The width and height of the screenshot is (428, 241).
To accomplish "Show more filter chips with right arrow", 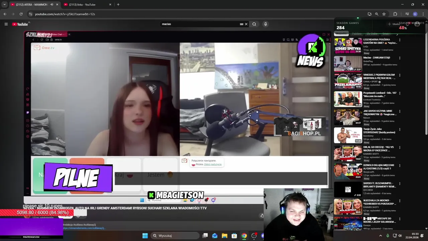I will (x=397, y=34).
